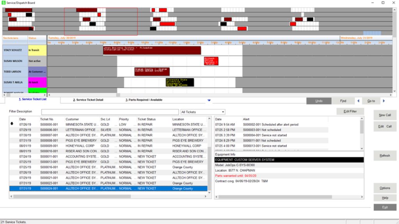This screenshot has height=224, width=399.
Task: Click the Edit Filter button
Action: (x=350, y=112)
